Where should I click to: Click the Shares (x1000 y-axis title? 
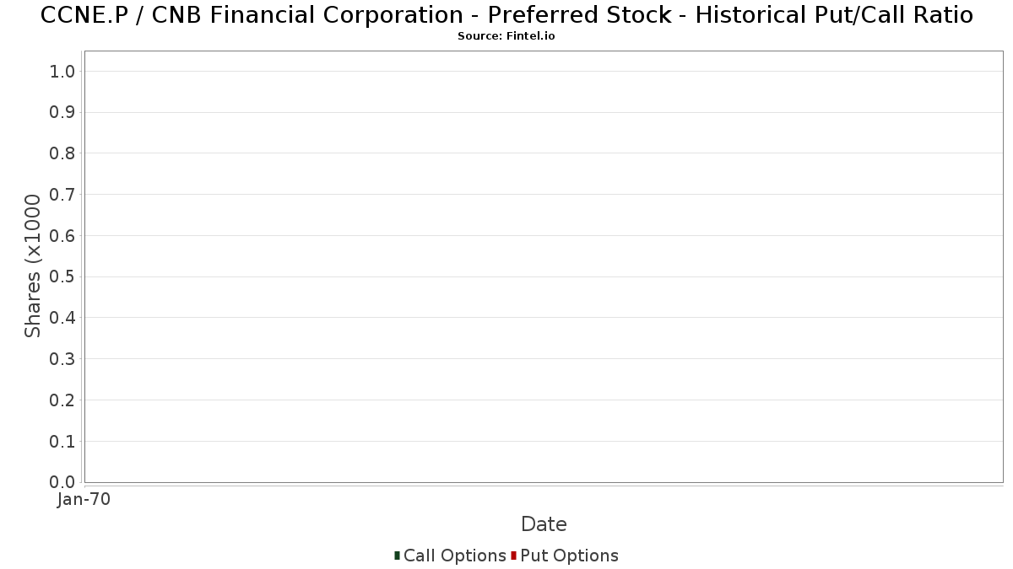tap(33, 266)
